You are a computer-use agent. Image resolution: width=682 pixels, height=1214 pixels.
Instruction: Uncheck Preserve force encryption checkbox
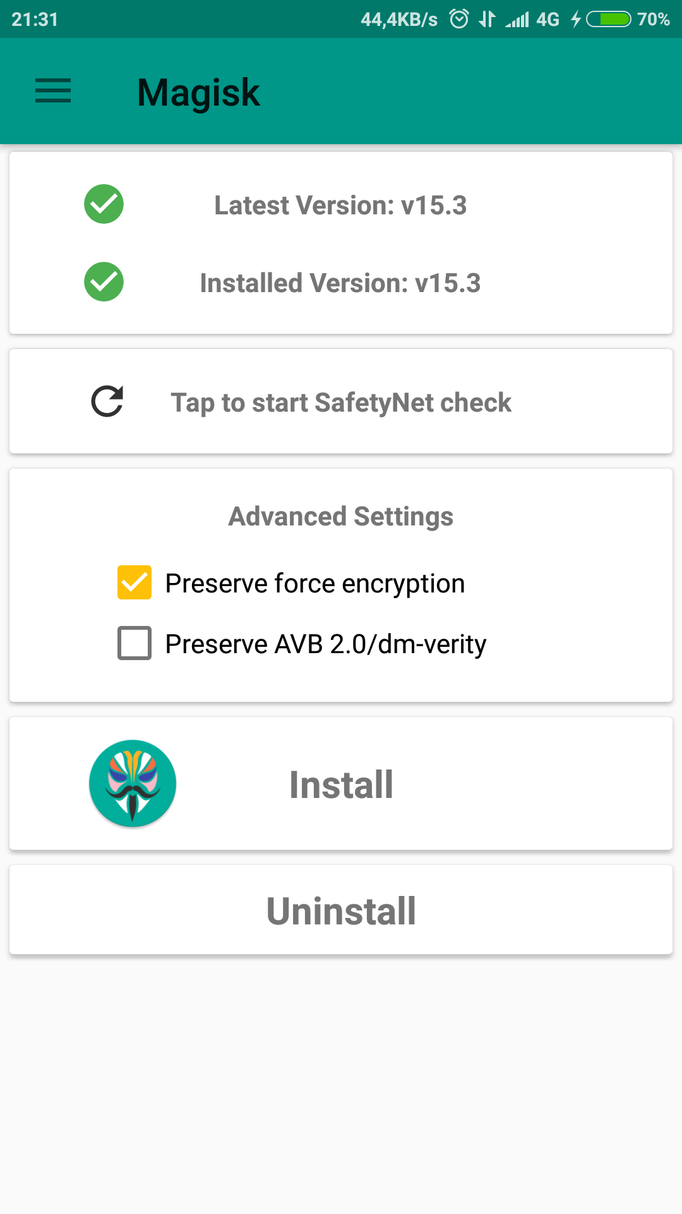pos(135,582)
